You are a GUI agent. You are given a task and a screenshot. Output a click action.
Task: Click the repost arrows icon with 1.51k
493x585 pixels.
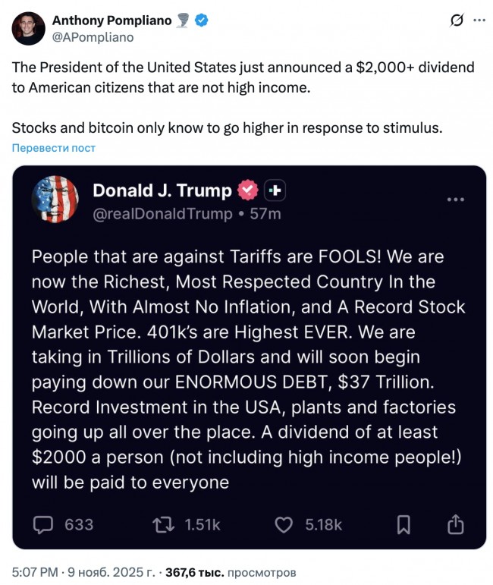click(162, 524)
